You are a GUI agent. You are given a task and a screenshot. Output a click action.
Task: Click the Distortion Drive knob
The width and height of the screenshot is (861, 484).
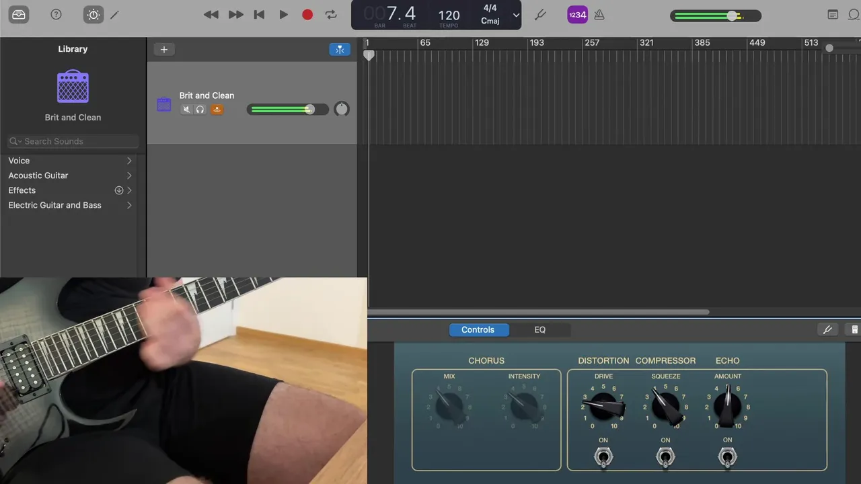[603, 406]
